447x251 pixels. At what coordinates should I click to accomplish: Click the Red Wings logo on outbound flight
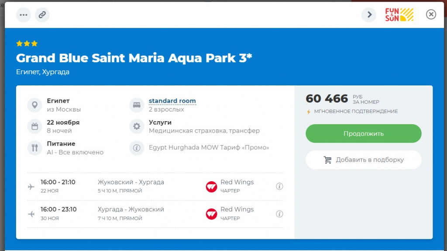[x=211, y=187]
